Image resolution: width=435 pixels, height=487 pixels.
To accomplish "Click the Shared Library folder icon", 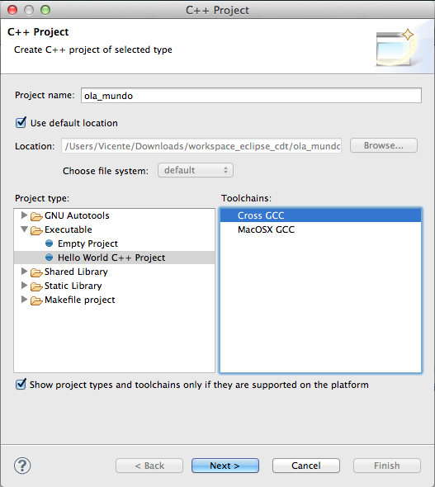I will pos(36,272).
